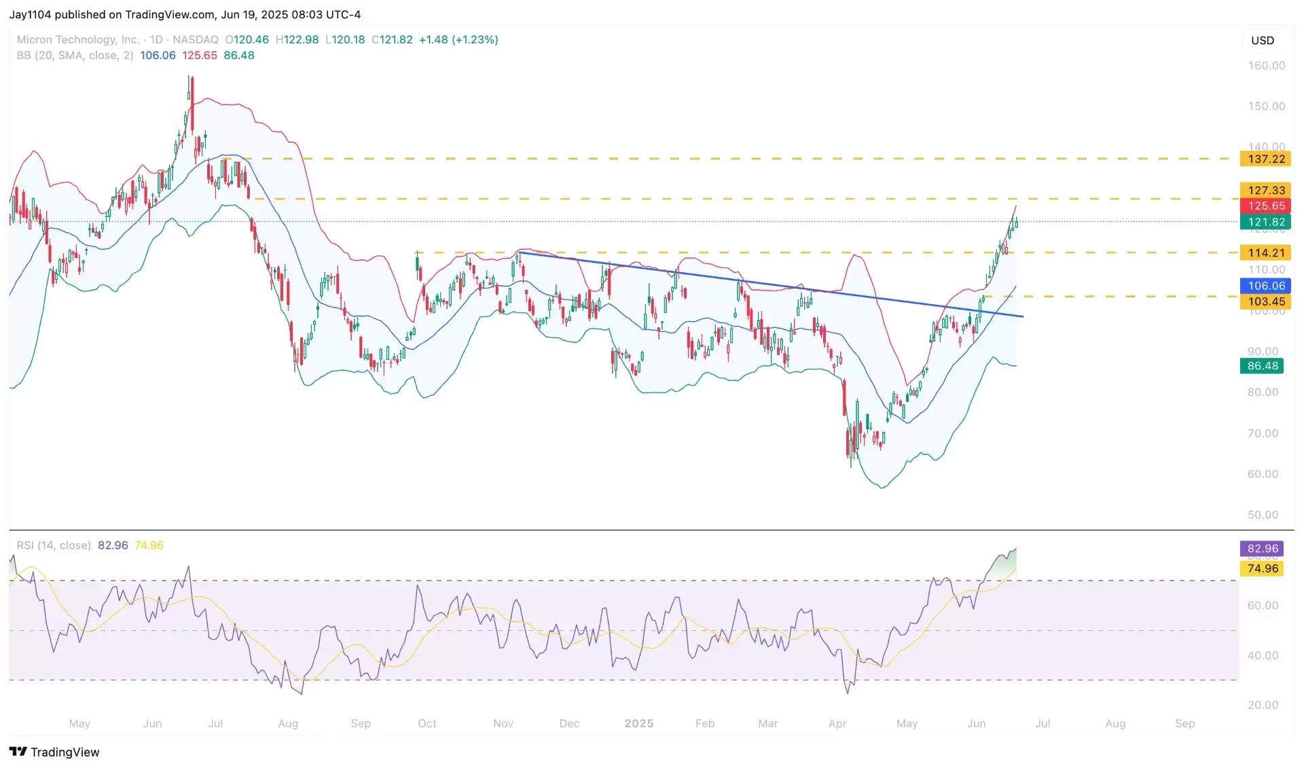Screen dimensions: 1304x768
Task: Click the 114.21 price level label
Action: (x=1266, y=253)
